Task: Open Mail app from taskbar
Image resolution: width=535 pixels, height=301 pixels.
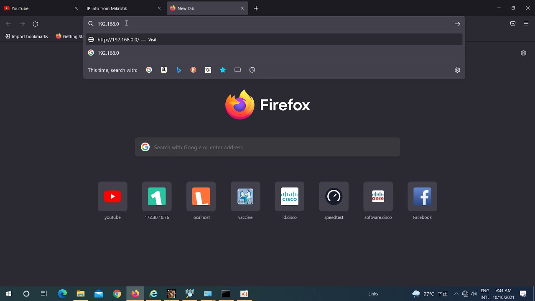Action: (x=99, y=294)
